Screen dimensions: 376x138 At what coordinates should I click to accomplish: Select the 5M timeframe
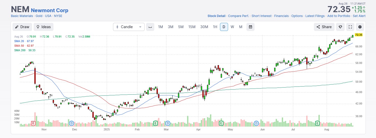tap(181, 27)
